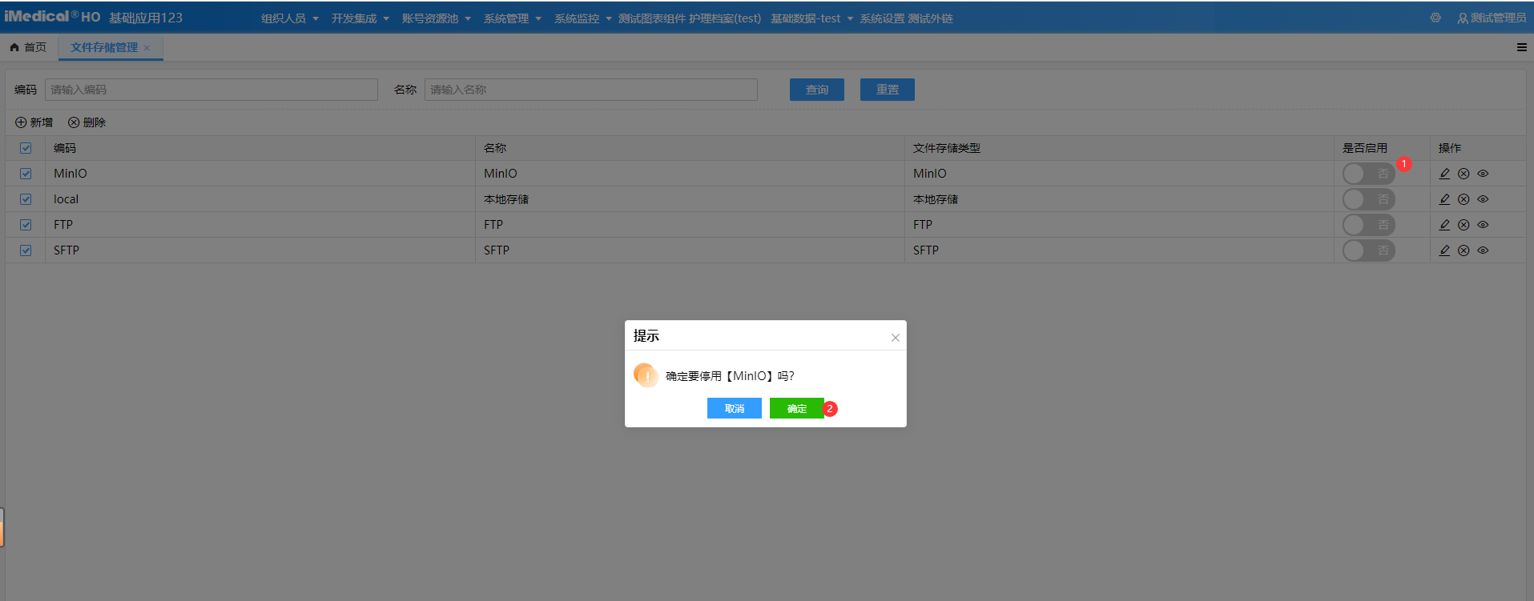Screen dimensions: 1534x601
Task: Toggle the 是否启用 switch for SFTP
Action: click(1368, 250)
